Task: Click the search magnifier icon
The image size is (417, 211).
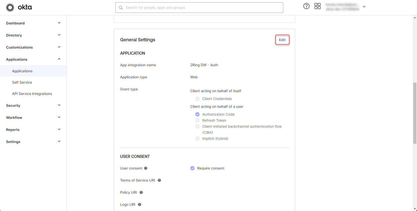Action: (121, 8)
